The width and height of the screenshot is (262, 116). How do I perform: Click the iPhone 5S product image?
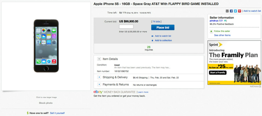pos(46,46)
